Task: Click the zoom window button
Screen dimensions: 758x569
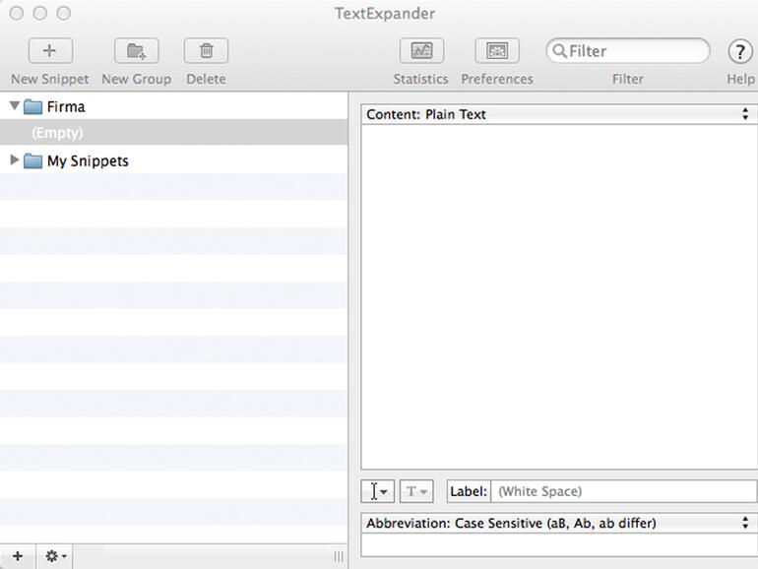Action: tap(64, 13)
